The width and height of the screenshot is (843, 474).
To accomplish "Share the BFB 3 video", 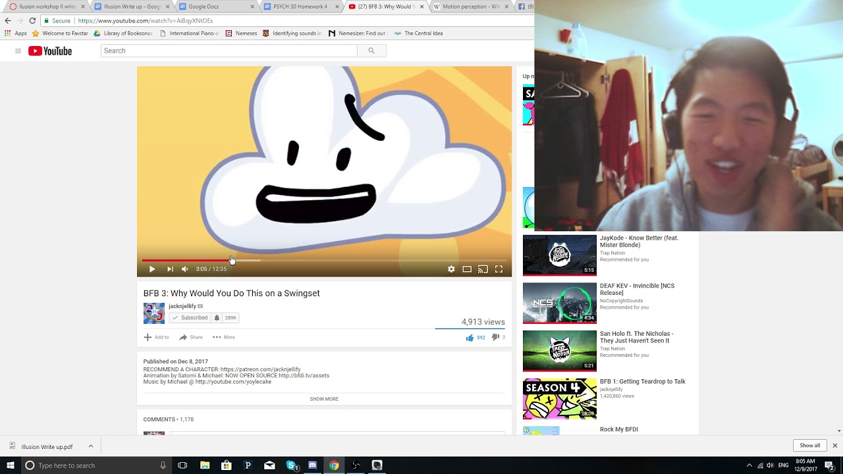I will click(x=191, y=337).
